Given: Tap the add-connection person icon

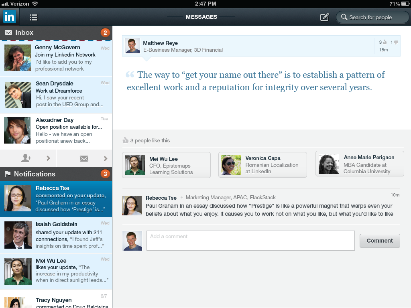Looking at the screenshot, I should coord(26,158).
